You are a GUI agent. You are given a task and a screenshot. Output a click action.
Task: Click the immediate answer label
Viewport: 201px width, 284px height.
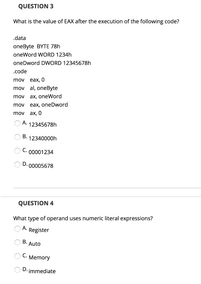42,271
